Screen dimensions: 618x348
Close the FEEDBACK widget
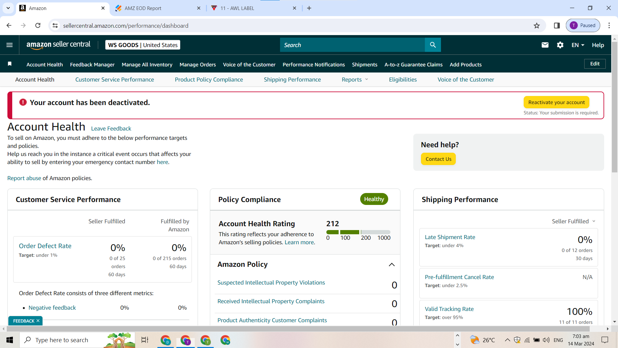(x=38, y=321)
